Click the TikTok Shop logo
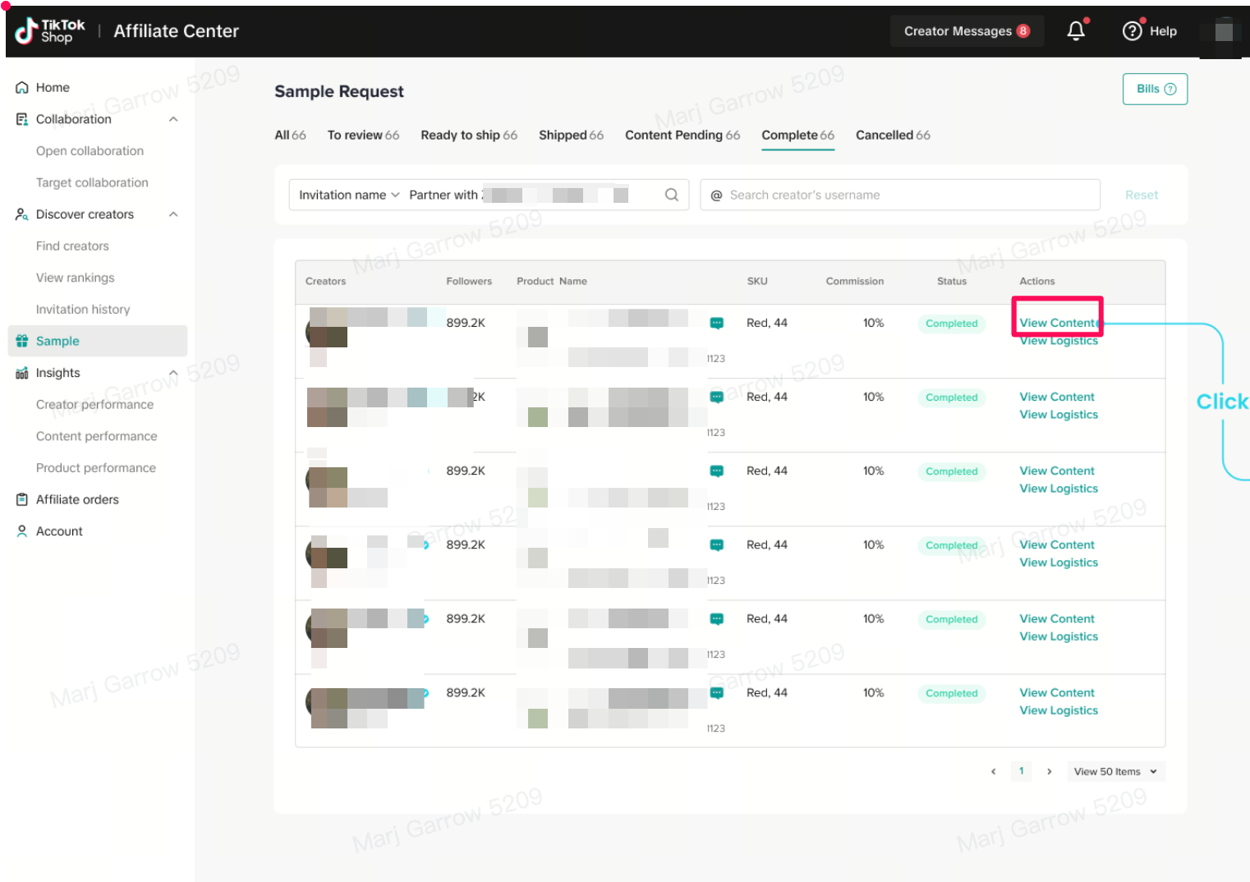 (50, 31)
